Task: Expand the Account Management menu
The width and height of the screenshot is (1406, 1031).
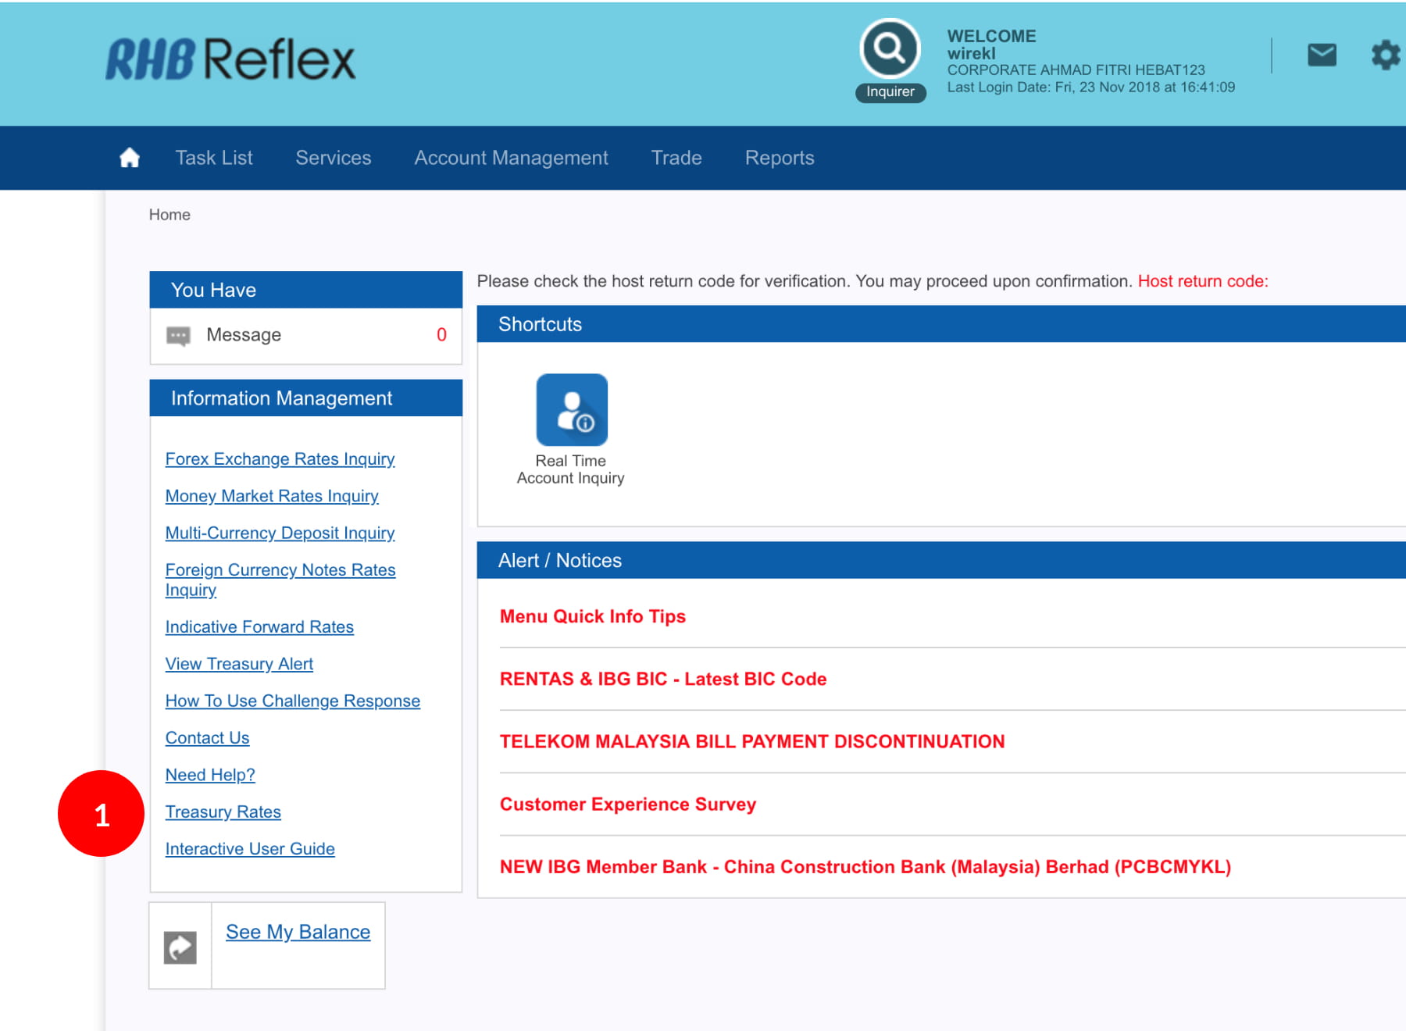Action: point(511,158)
